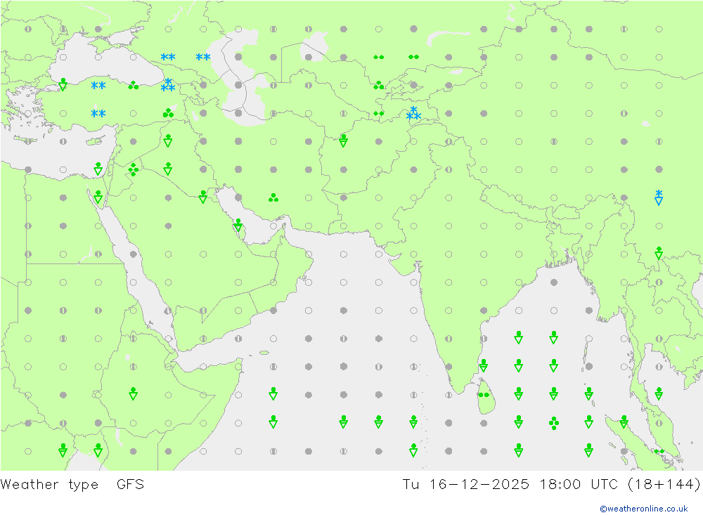Select the shower symbol over northern Myanmar
Viewport: 703px width, 515px height.
pos(659,253)
